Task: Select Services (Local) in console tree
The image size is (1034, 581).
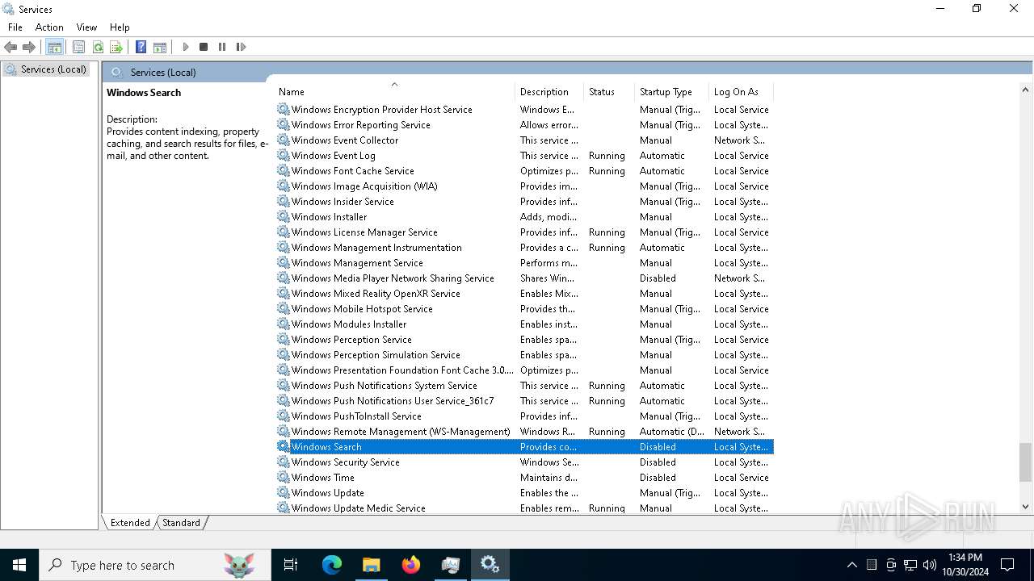Action: tap(46, 69)
